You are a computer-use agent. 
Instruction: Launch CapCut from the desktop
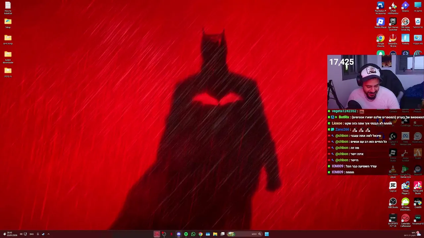coord(393,187)
